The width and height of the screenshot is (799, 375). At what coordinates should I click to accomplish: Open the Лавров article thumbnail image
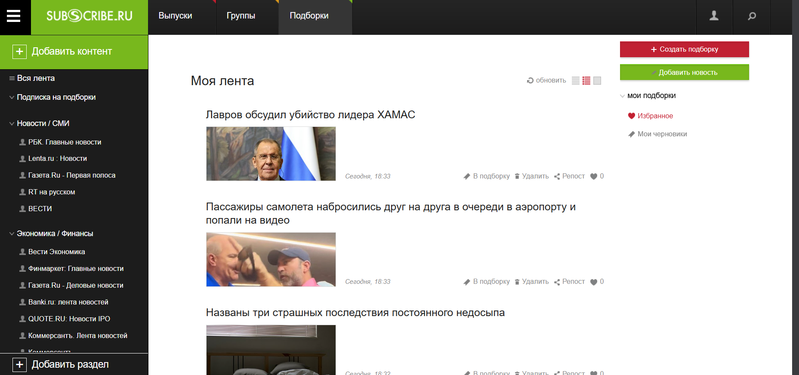[x=271, y=154]
